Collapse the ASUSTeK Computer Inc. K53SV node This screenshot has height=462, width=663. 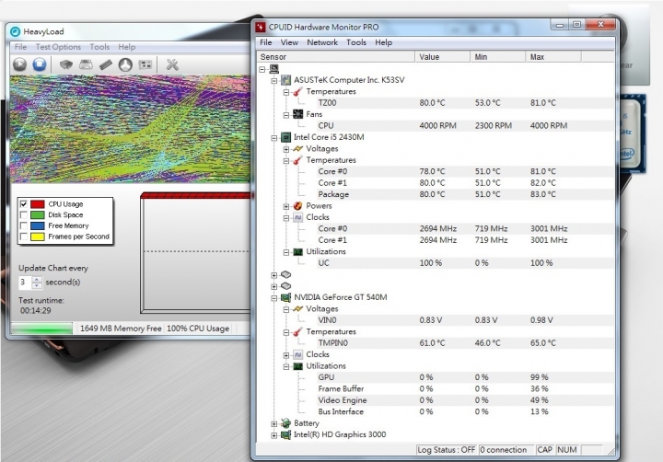point(274,80)
